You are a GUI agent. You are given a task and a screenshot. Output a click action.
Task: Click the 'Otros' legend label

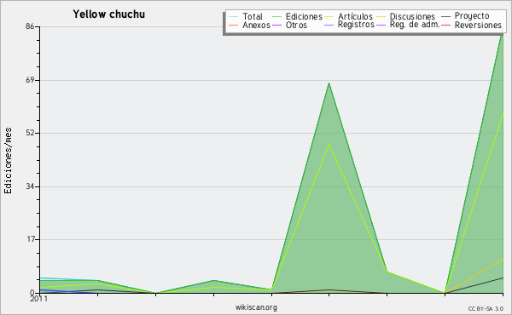coord(296,25)
